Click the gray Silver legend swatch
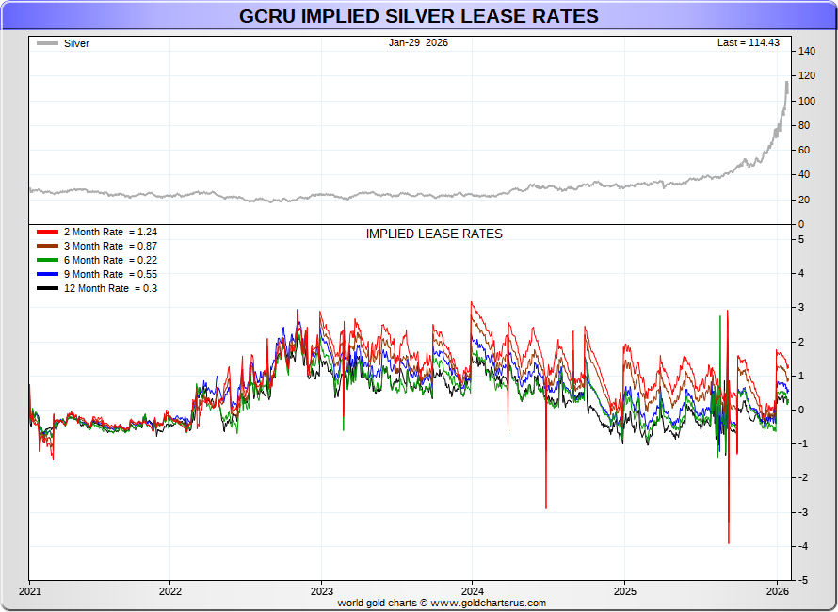This screenshot has width=838, height=612. [47, 43]
